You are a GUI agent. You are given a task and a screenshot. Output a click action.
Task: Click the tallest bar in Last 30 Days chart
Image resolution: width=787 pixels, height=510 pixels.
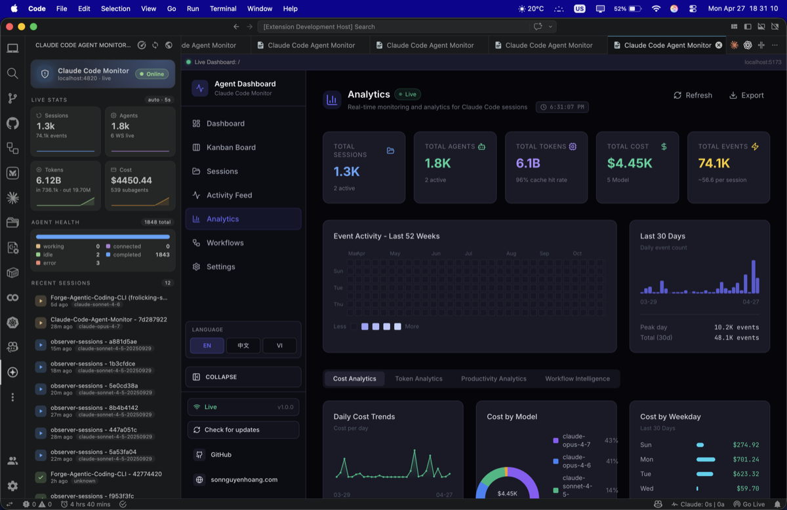click(754, 276)
